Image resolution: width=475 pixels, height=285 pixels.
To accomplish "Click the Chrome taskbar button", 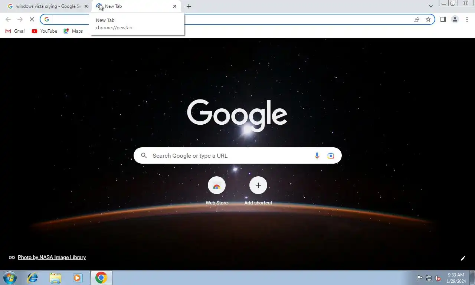I will pyautogui.click(x=101, y=278).
